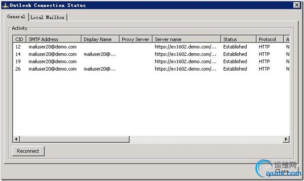This screenshot has height=181, width=304.
Task: Click the Reconnect button
Action: click(x=28, y=151)
